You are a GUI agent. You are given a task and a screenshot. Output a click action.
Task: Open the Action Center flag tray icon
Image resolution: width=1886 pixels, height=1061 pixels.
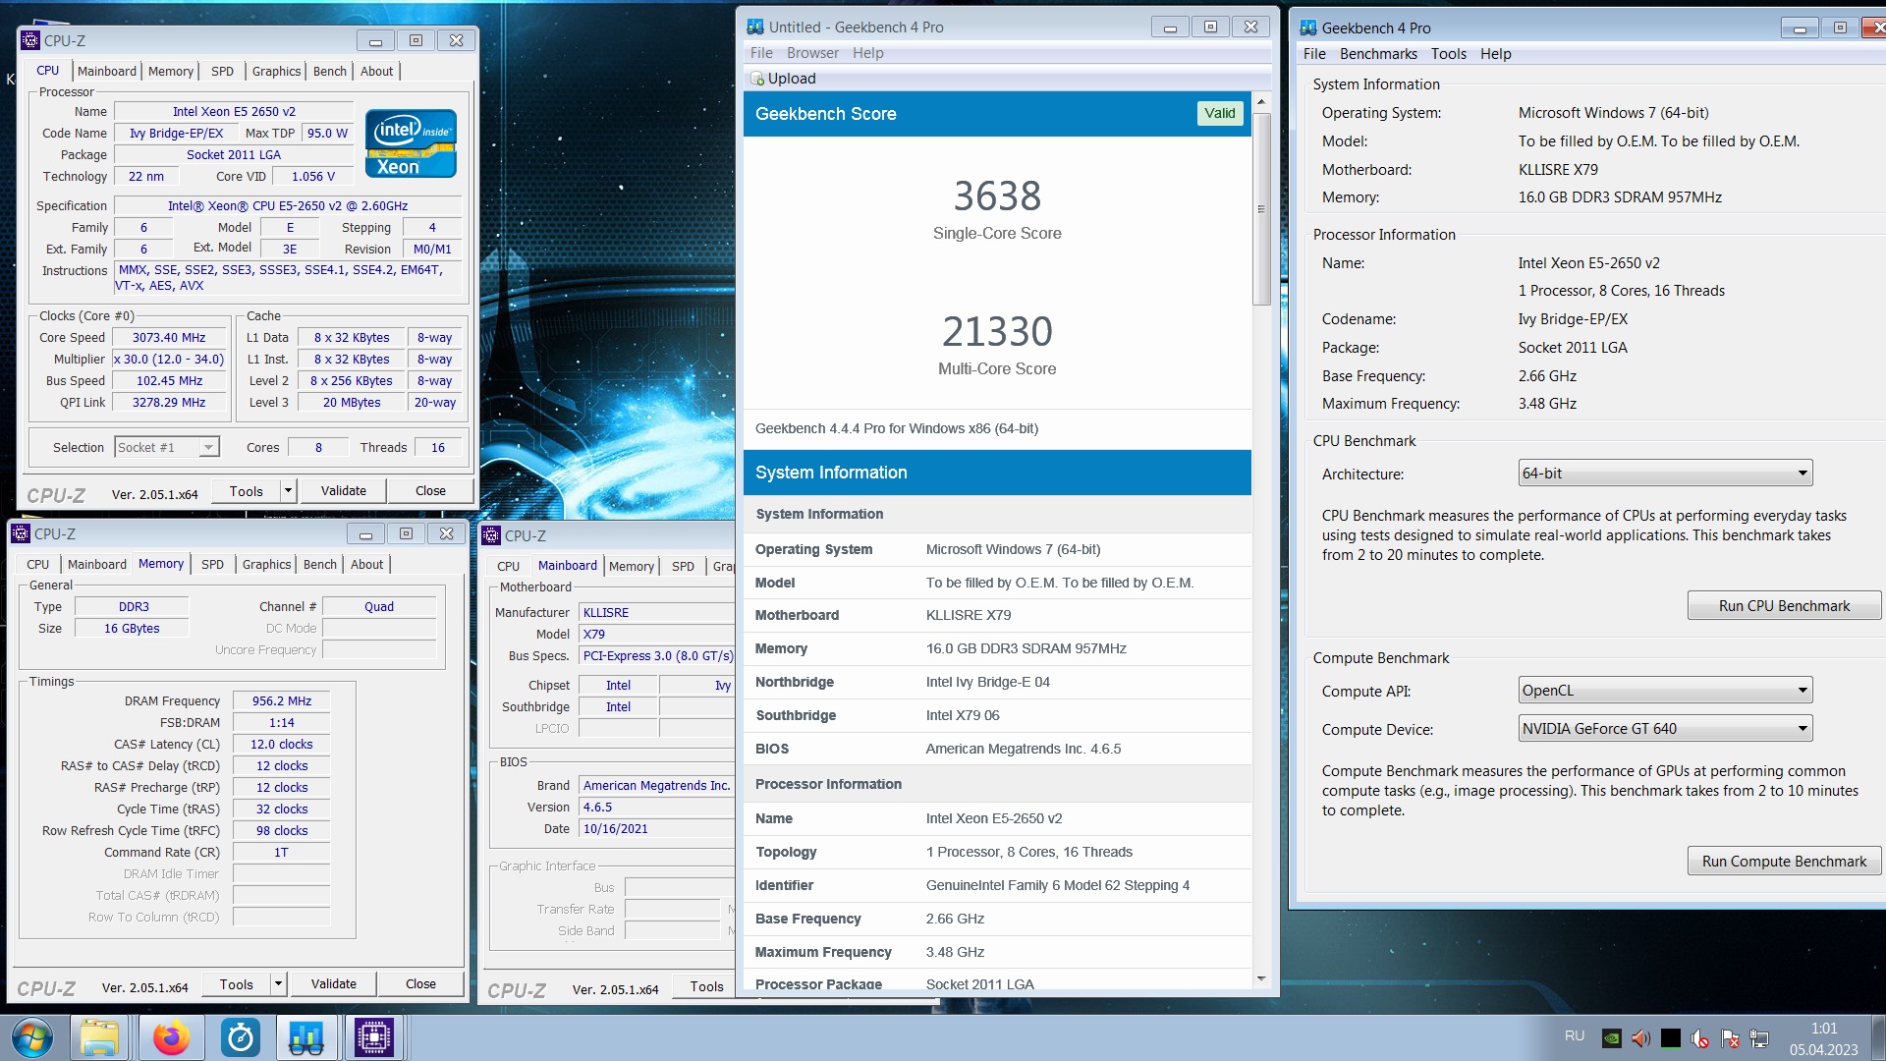(x=1730, y=1038)
